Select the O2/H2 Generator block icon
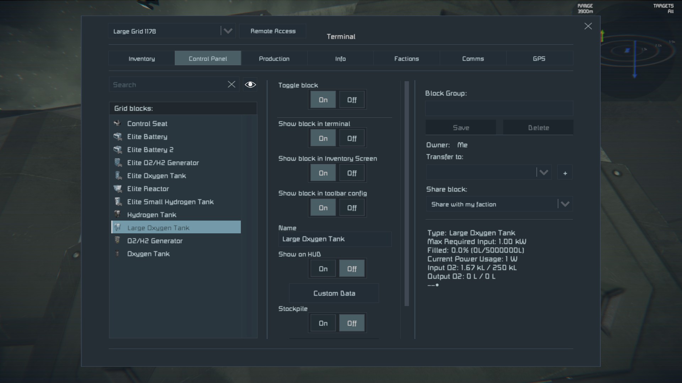The image size is (682, 383). pos(118,240)
